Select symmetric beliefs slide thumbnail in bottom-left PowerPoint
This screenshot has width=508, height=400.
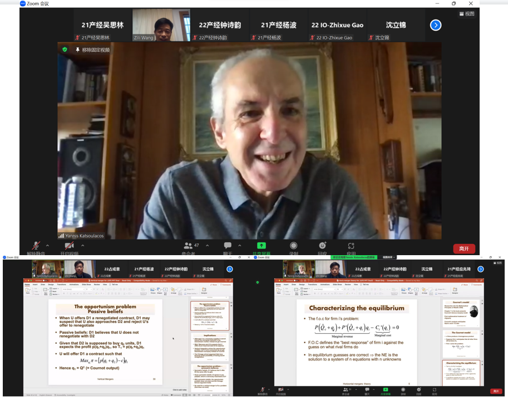click(210, 378)
